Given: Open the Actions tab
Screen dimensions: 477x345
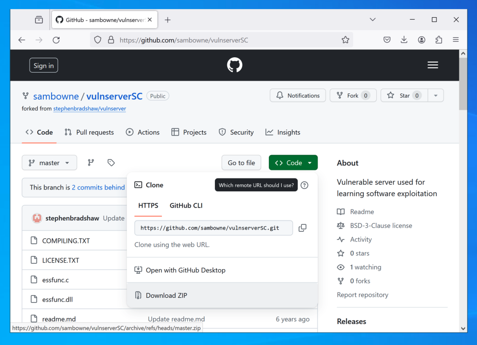Looking at the screenshot, I should point(143,132).
